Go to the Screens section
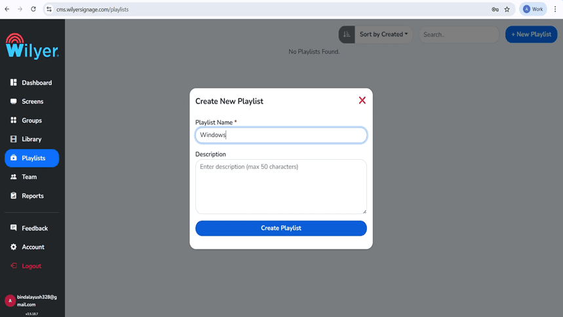 pyautogui.click(x=31, y=102)
